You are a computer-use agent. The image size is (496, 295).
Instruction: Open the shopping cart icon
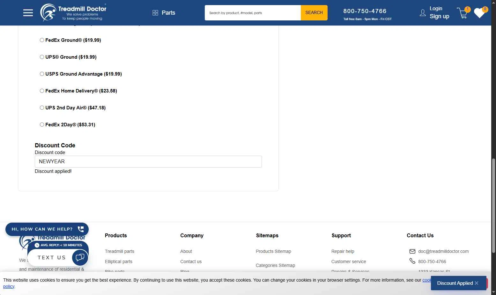coord(463,13)
